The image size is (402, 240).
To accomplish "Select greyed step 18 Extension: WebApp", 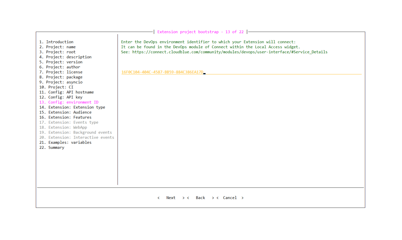I will (63, 127).
